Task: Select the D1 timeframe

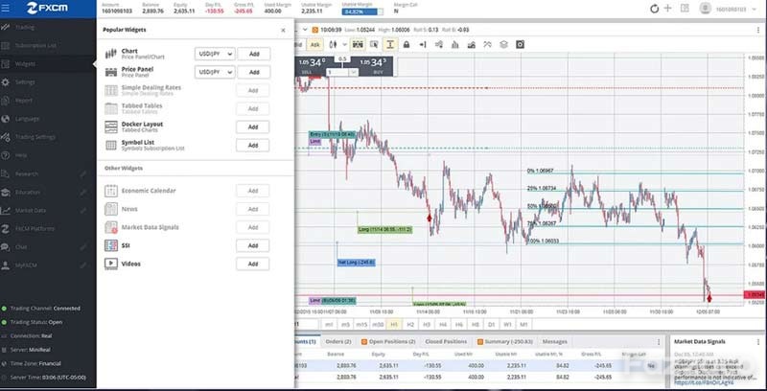Action: coord(492,325)
